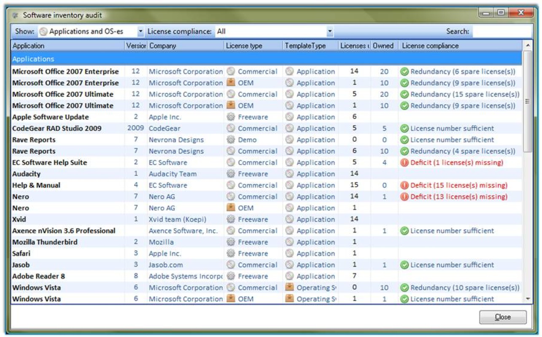
Task: Click the Application template icon in the Safari row
Action: coord(289,254)
